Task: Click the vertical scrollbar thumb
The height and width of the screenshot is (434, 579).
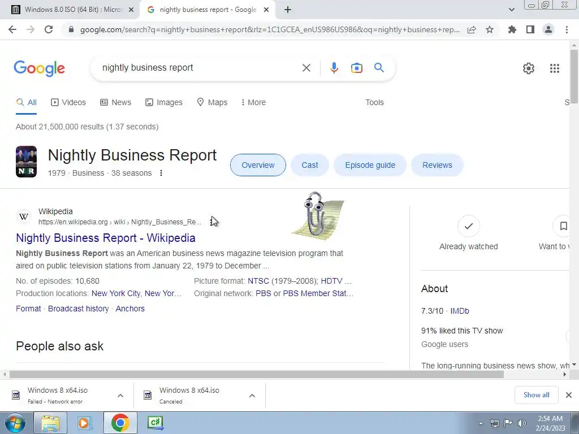Action: coord(574,76)
